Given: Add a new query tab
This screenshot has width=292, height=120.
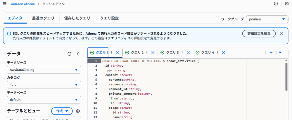Looking at the screenshot, I should [x=271, y=53].
